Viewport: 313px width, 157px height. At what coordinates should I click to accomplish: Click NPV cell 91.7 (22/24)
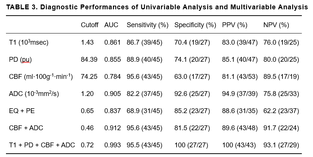point(281,128)
